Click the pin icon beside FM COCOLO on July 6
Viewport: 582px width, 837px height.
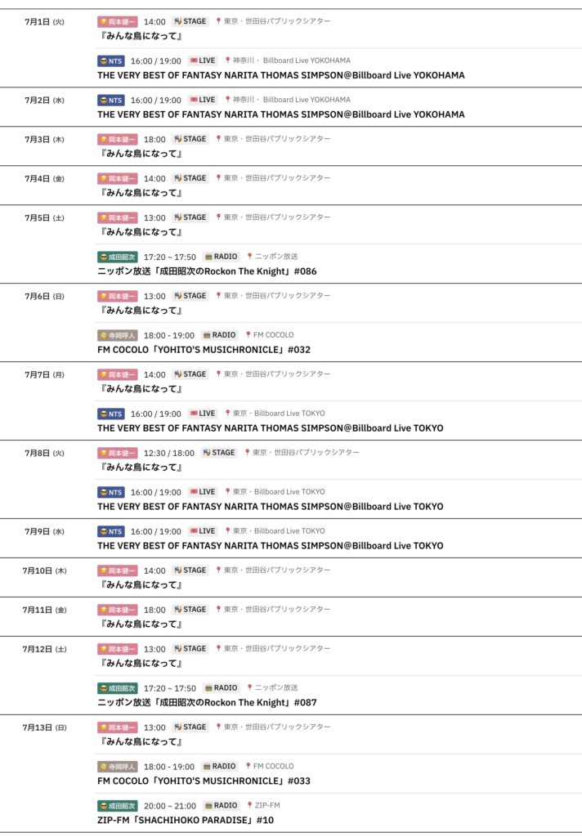248,334
